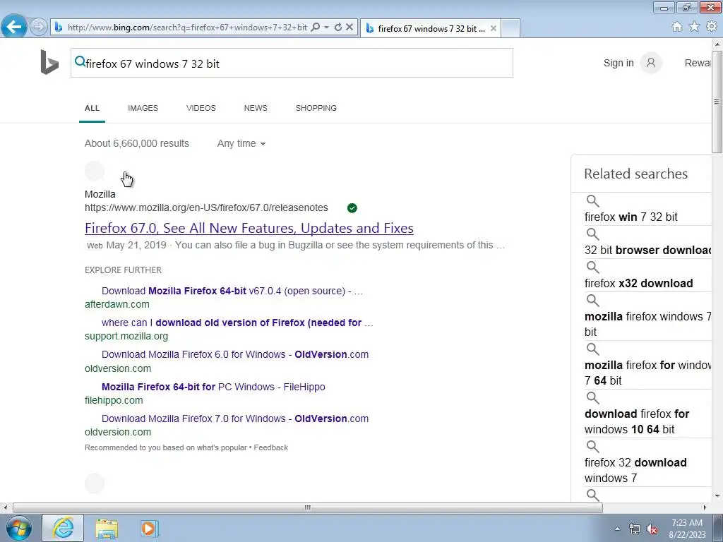Click related search 'firefox win 7 32 bit'

631,217
